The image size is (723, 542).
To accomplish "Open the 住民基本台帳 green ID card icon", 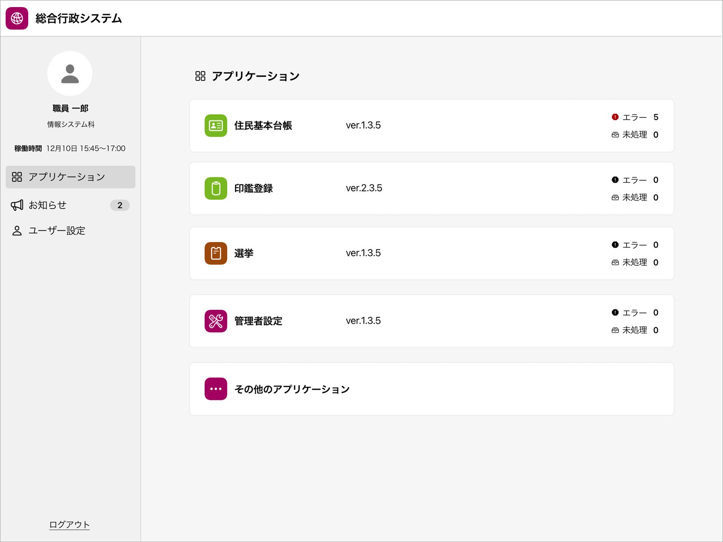I will coord(216,126).
